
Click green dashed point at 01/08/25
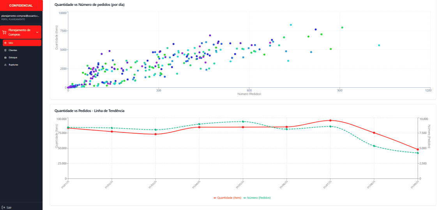[x=374, y=146]
